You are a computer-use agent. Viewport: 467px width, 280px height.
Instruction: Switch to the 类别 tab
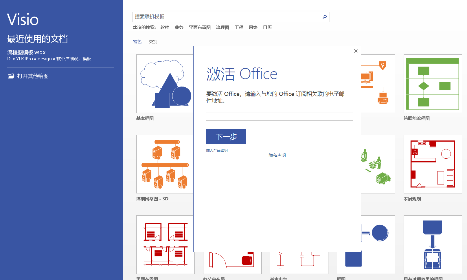click(153, 42)
